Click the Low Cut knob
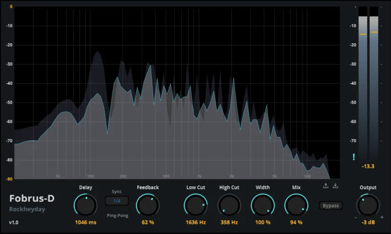This screenshot has height=234, width=391. tap(196, 205)
